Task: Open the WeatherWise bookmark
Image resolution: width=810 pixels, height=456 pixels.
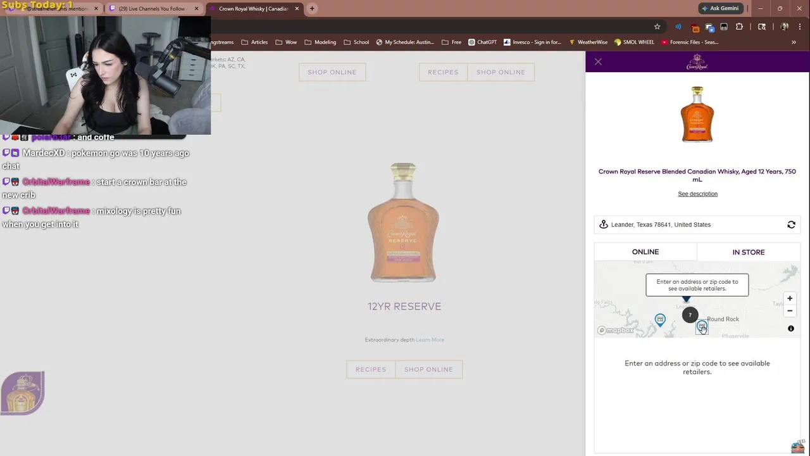Action: pos(588,42)
